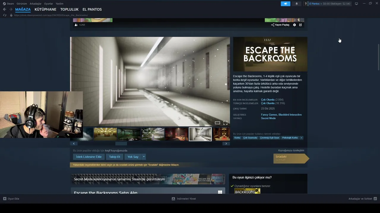The image size is (380, 213).
Task: Reload the store page
Action: tap(5, 15)
